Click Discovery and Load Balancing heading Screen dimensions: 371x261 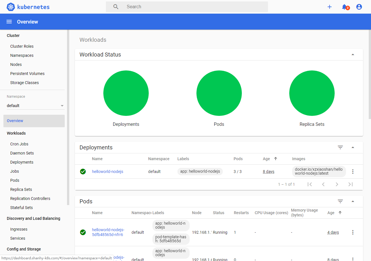click(33, 218)
